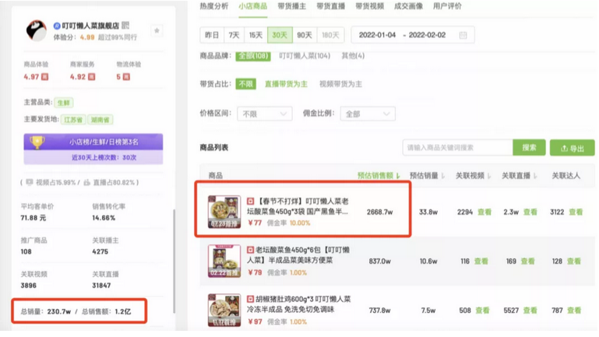Click the 江苏省 shipping origin tag
This screenshot has height=337, width=599.
[73, 120]
